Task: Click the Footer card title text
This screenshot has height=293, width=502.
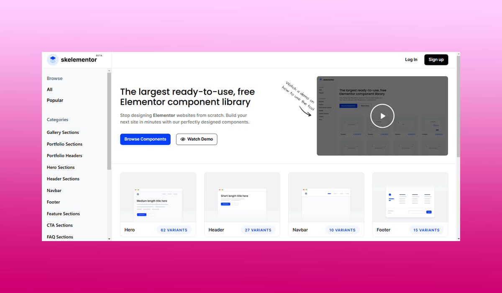Action: click(x=384, y=230)
